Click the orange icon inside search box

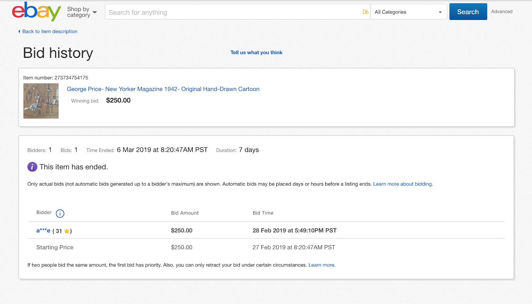[365, 12]
